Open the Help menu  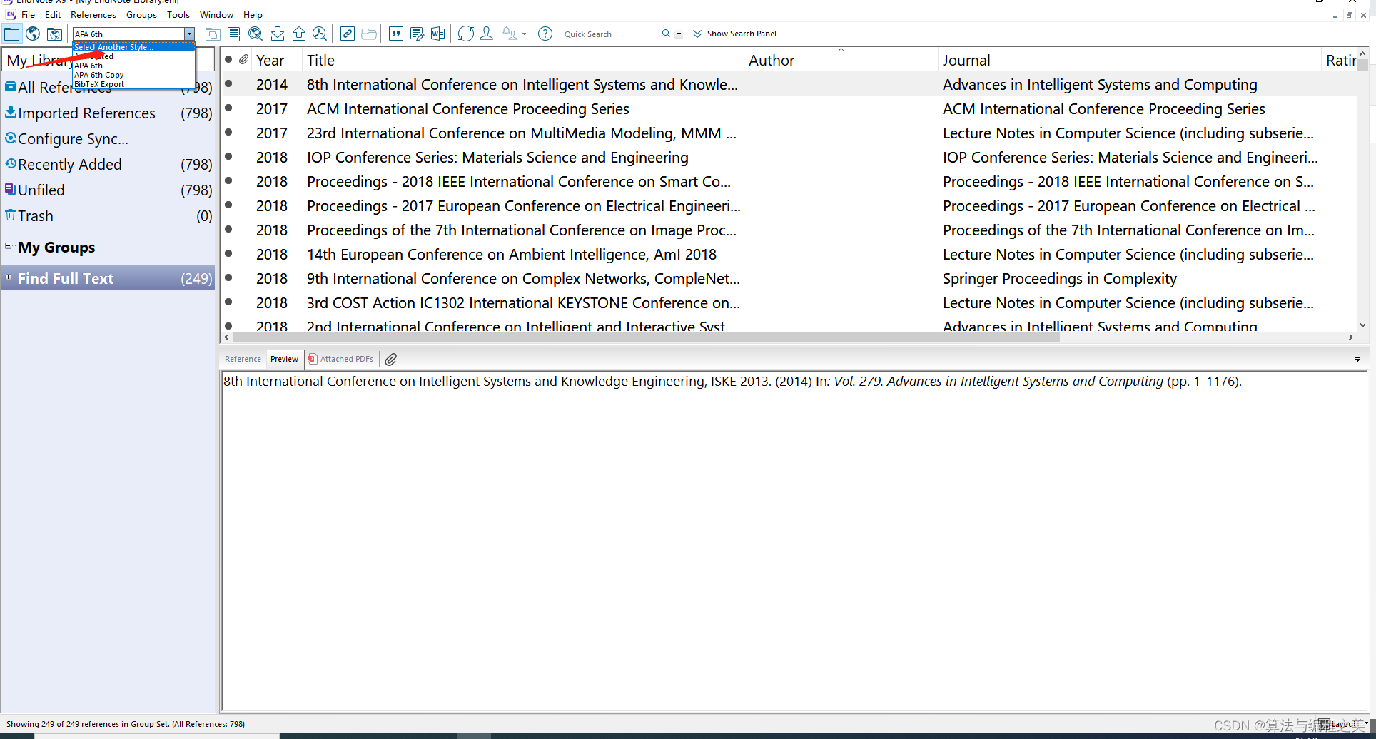click(253, 14)
